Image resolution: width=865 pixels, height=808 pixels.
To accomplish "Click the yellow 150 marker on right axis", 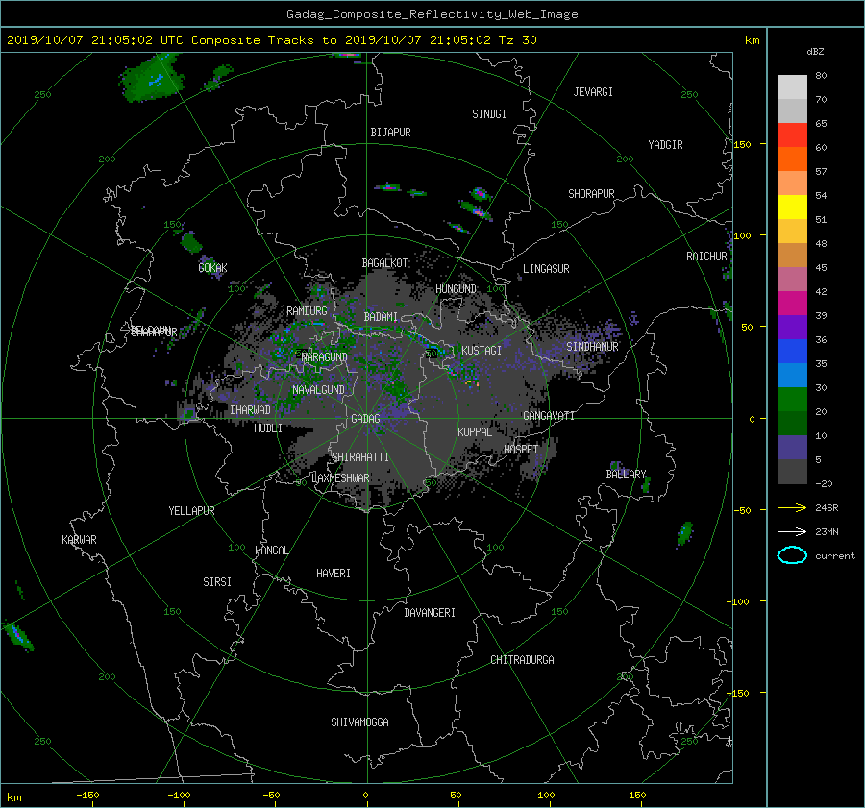I will pyautogui.click(x=743, y=144).
